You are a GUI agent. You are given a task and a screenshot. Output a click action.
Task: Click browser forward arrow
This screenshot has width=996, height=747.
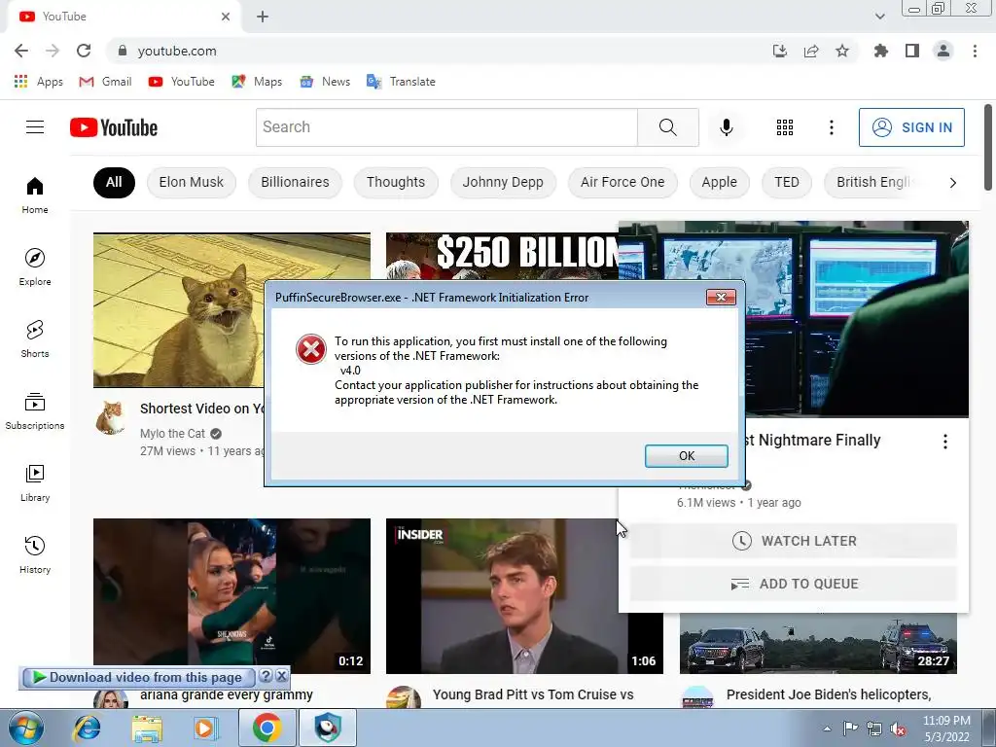53,51
